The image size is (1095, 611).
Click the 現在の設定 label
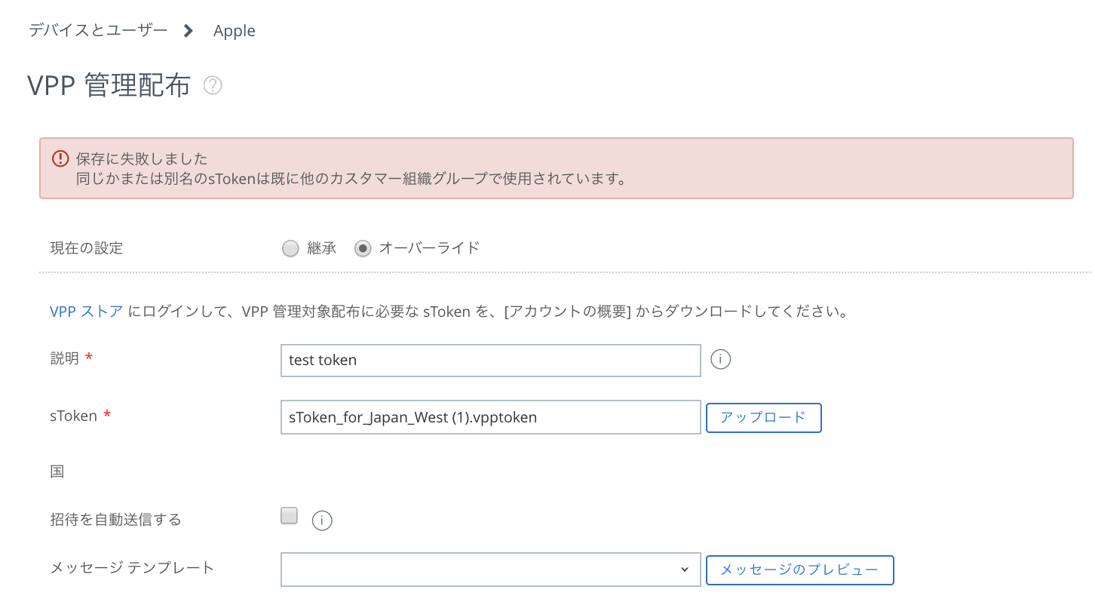coord(87,248)
